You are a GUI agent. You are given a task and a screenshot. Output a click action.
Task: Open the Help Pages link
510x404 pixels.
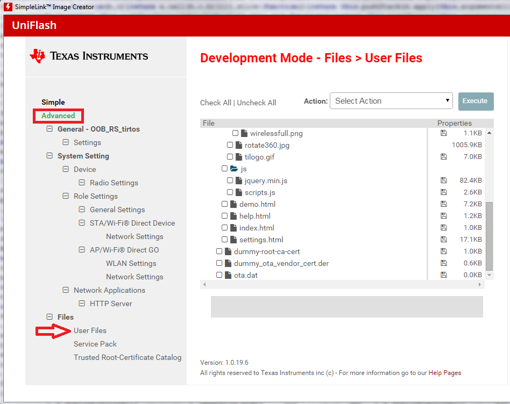point(444,373)
